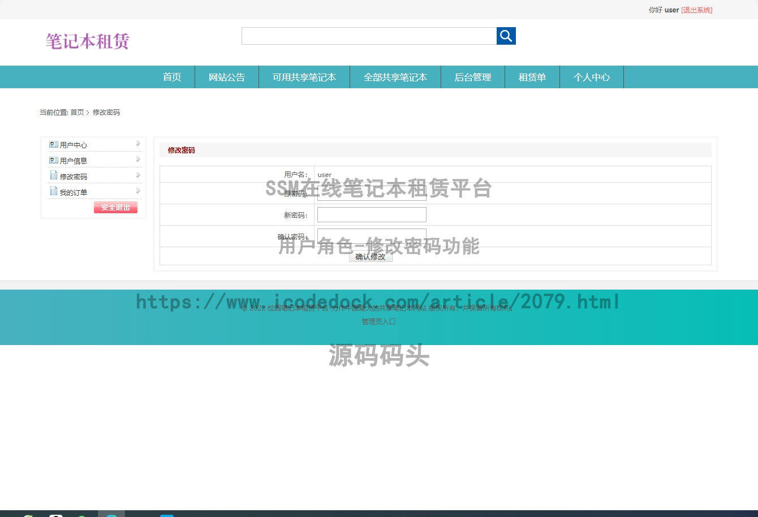The image size is (758, 517).
Task: Open the 全部共享笔记本 navigation tab
Action: [x=395, y=77]
